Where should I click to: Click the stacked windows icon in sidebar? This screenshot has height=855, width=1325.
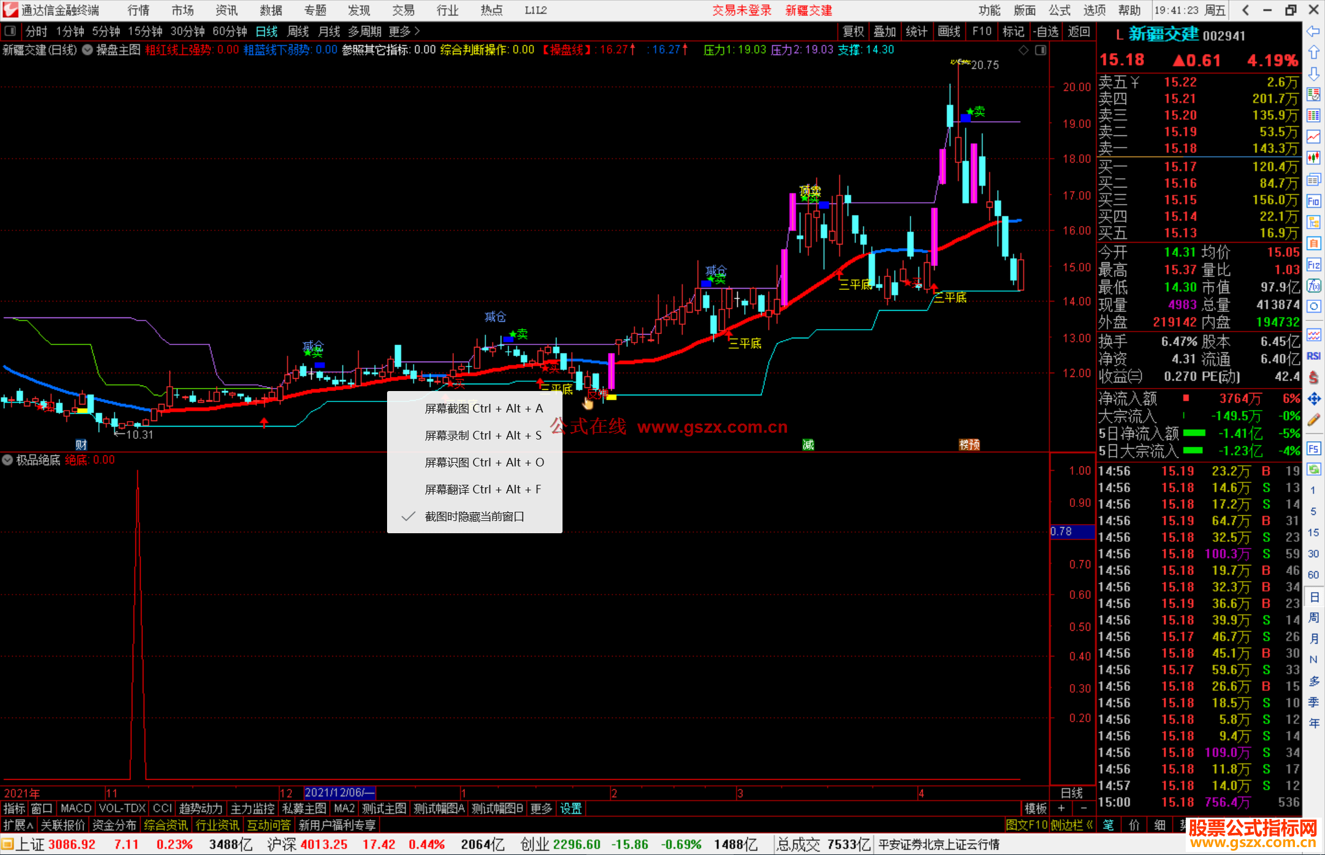[1313, 180]
